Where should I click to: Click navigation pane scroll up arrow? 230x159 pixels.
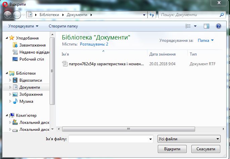click(x=52, y=35)
